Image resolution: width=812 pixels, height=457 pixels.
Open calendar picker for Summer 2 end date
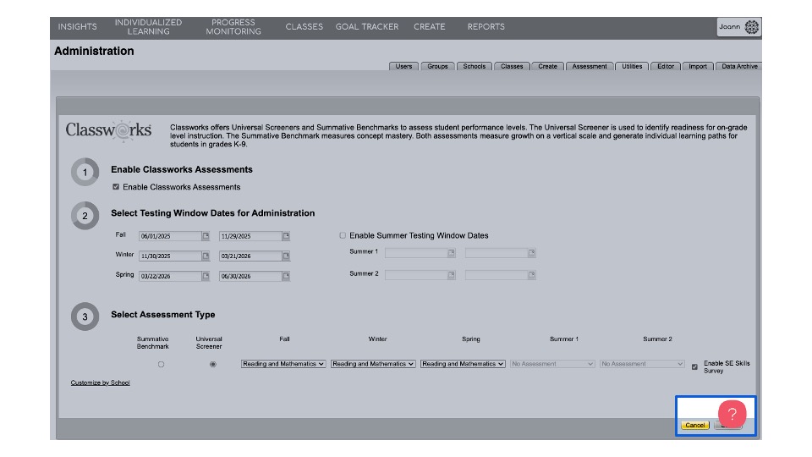(x=532, y=275)
